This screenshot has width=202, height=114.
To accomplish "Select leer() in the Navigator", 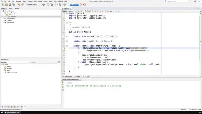I will (8, 70).
